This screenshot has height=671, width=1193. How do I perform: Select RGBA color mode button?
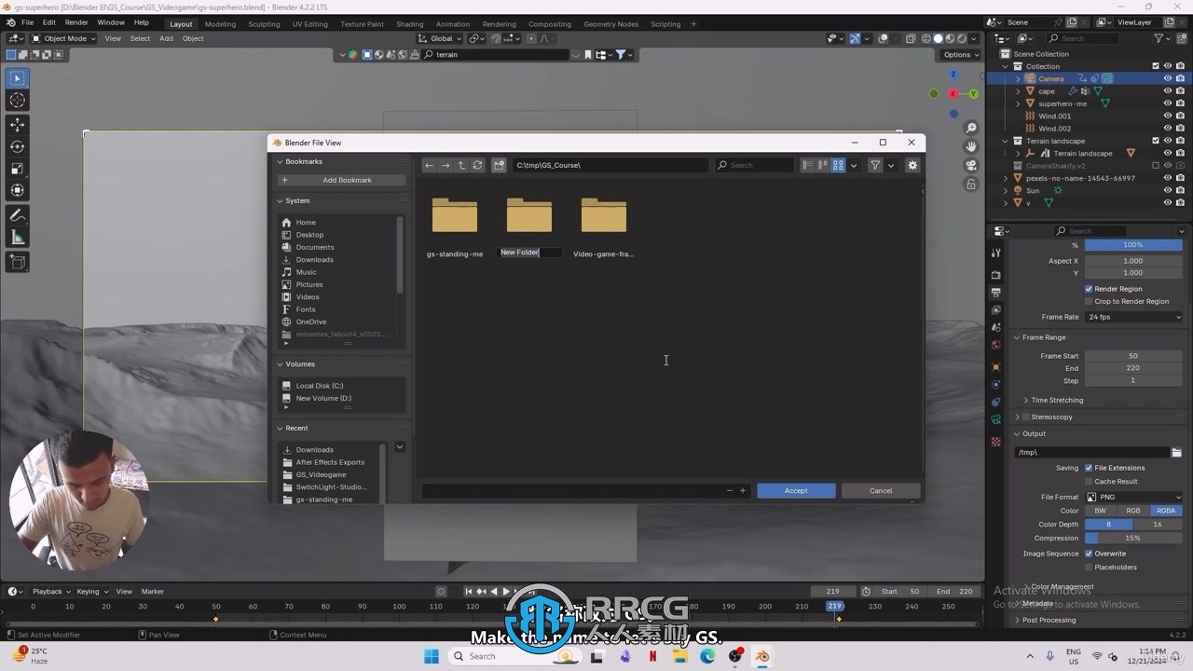pyautogui.click(x=1166, y=511)
